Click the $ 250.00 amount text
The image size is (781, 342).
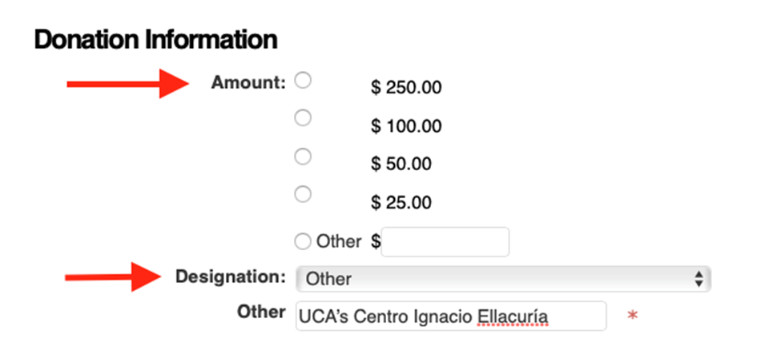406,88
